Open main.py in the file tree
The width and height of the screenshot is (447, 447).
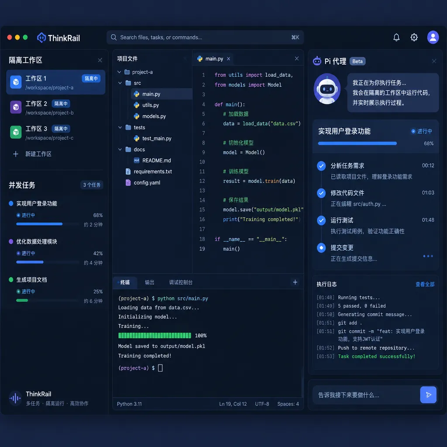[x=162, y=94]
